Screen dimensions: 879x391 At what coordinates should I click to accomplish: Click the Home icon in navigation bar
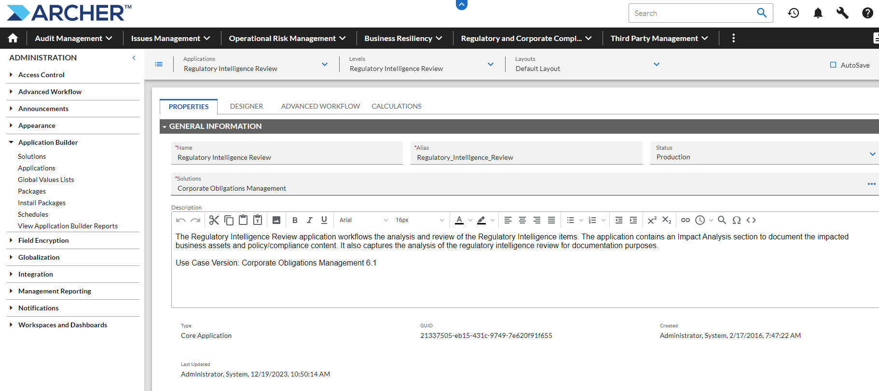[13, 38]
